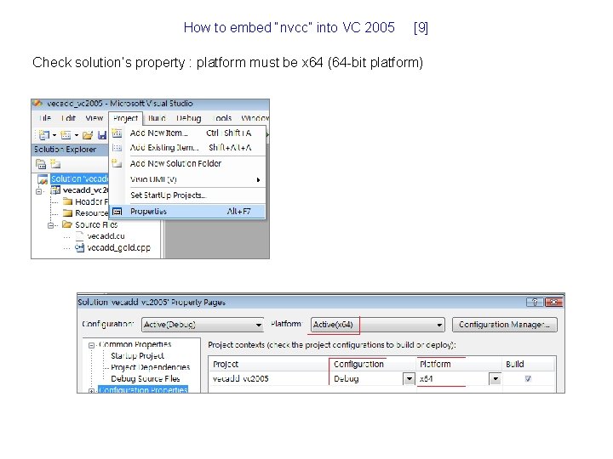The image size is (613, 459).
Task: Click the Solution Explorer Properties icon
Action: pos(41,164)
